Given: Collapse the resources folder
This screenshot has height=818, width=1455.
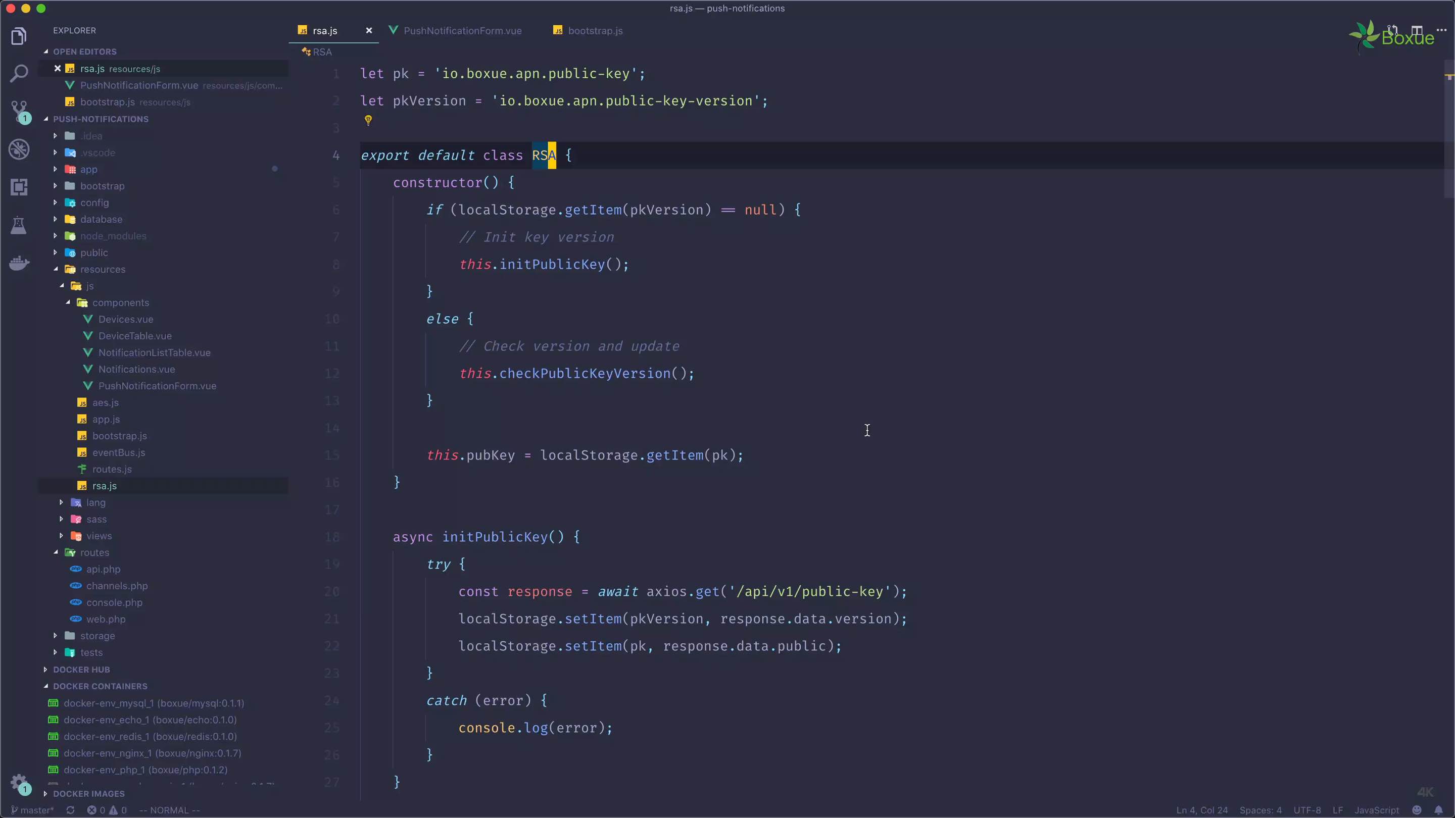Looking at the screenshot, I should tap(102, 269).
